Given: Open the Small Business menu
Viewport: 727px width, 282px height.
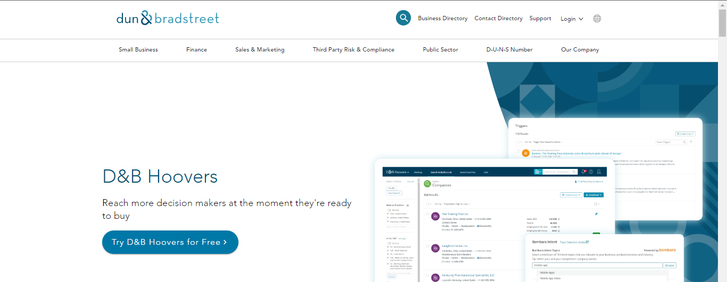Looking at the screenshot, I should coord(138,50).
